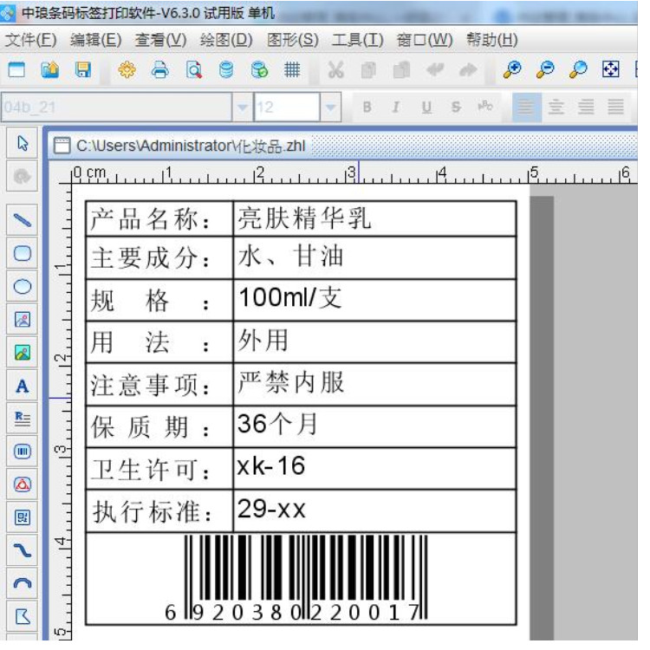
Task: Zoom in with plus magnifier
Action: point(512,69)
